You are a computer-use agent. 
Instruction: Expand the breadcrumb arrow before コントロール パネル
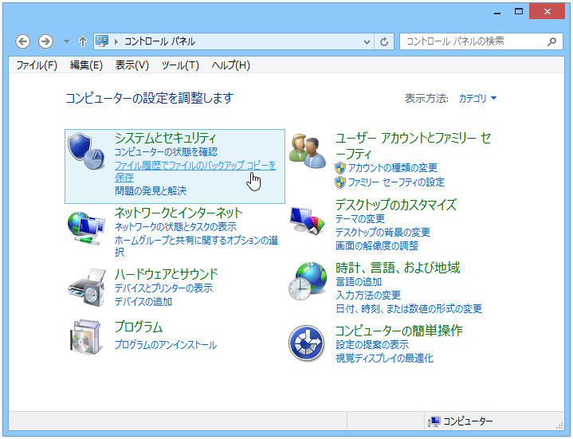[116, 41]
